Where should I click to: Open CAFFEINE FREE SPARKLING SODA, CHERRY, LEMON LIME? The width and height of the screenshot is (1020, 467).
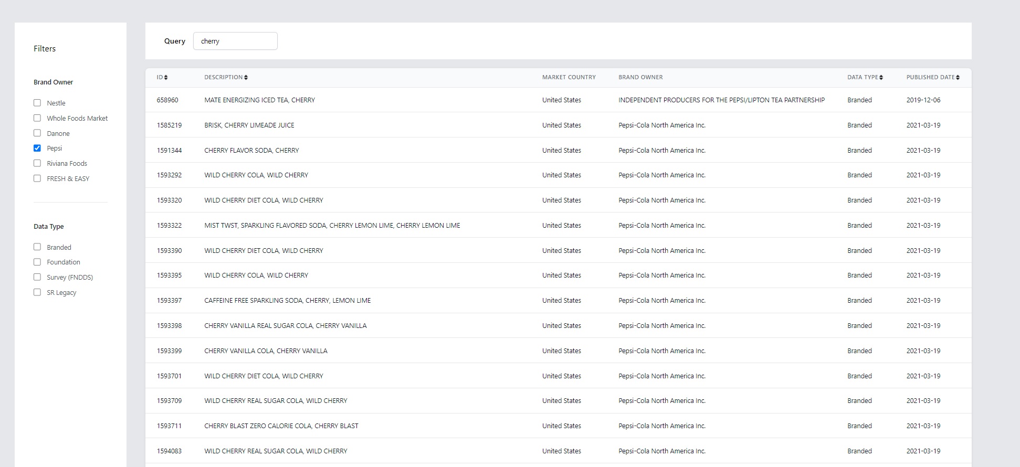click(559, 301)
